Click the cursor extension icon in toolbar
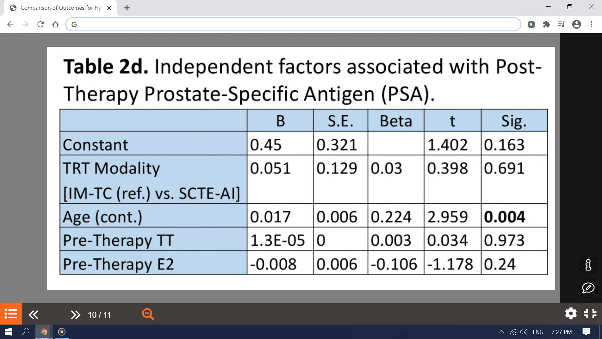This screenshot has height=339, width=602. tap(531, 24)
